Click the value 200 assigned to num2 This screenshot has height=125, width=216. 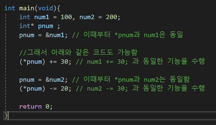click(x=111, y=17)
